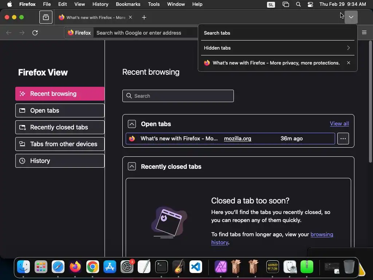Screen dimensions: 373x280
Task: Open Finder from the Dock
Action: [x=24, y=267]
